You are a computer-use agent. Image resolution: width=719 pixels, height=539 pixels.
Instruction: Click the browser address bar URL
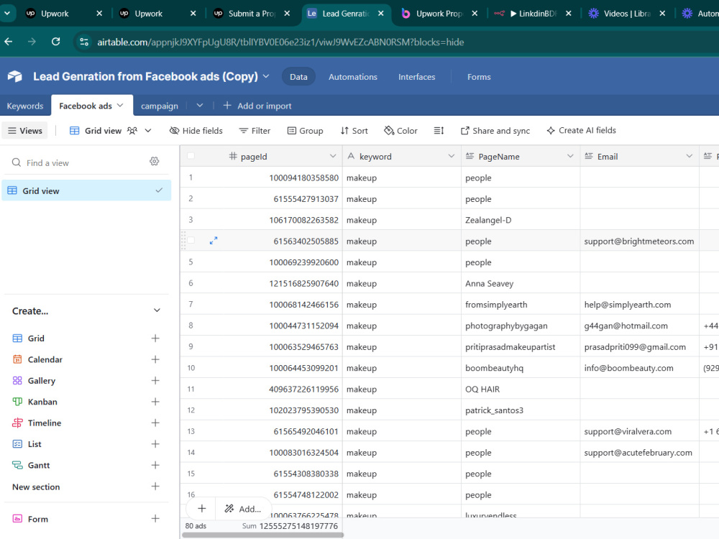tap(280, 42)
